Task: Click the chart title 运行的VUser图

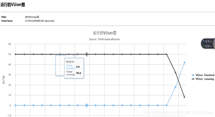Action: coord(104,33)
